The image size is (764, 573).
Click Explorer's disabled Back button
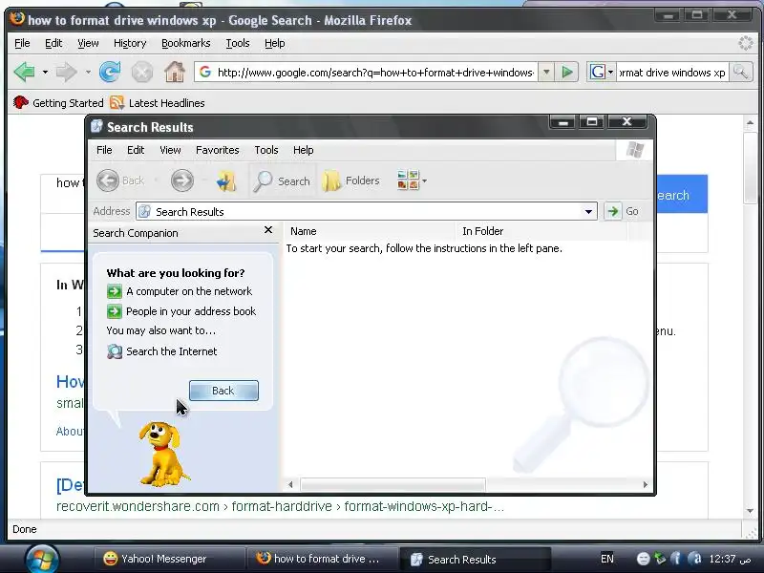[120, 180]
